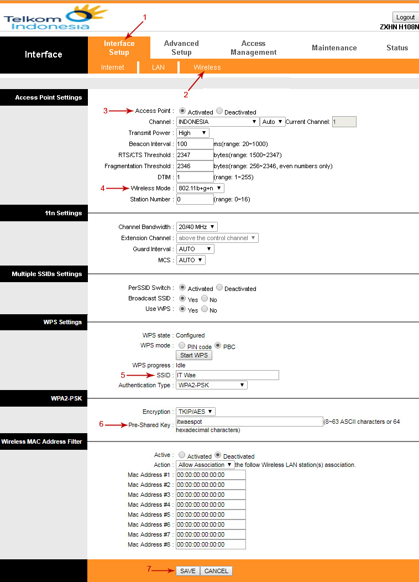This screenshot has height=582, width=419.
Task: Switch to Access Management tab
Action: tap(253, 48)
